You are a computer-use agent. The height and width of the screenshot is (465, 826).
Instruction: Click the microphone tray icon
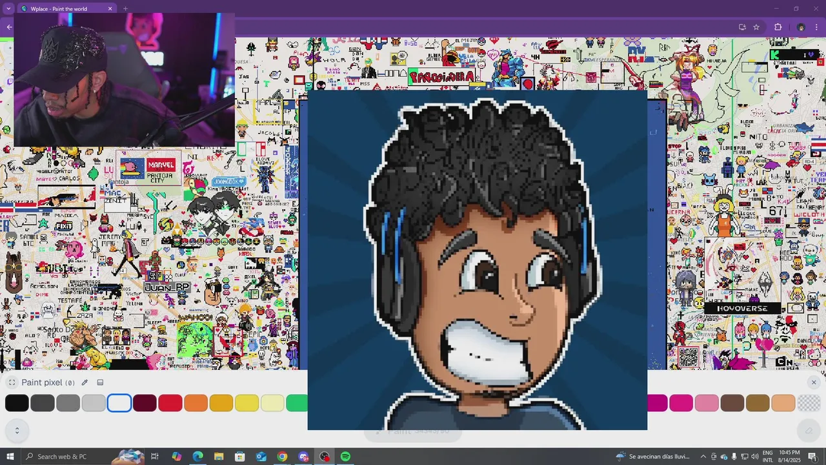point(734,457)
